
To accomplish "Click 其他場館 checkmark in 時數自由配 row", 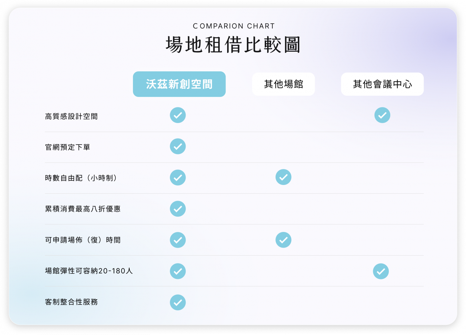I will (283, 177).
